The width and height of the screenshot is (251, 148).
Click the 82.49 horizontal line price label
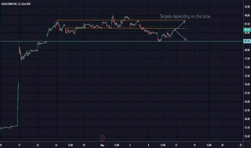pos(247,41)
